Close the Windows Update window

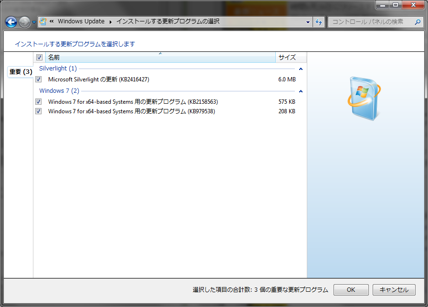413,5
